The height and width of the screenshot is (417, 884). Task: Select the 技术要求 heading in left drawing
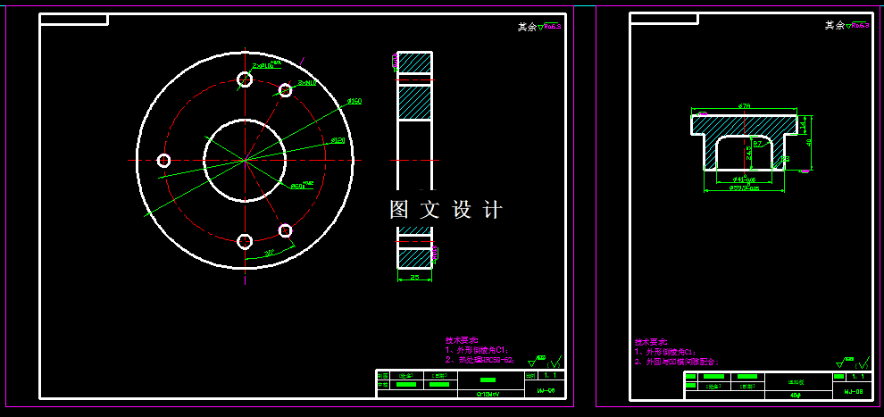461,340
